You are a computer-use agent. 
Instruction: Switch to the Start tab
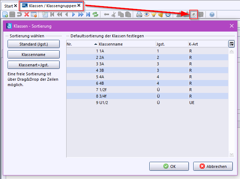click(x=8, y=6)
